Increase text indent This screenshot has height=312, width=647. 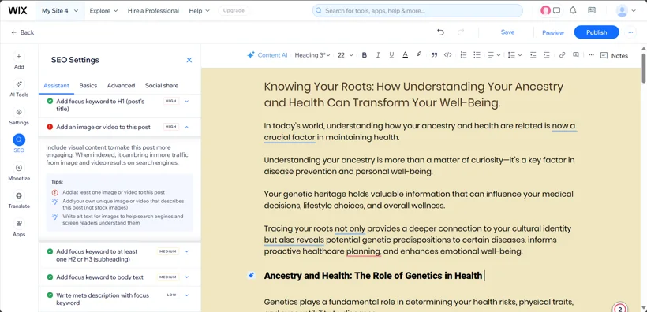546,55
